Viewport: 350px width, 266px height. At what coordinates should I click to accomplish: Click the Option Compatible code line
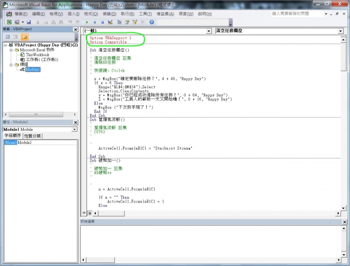click(x=108, y=42)
